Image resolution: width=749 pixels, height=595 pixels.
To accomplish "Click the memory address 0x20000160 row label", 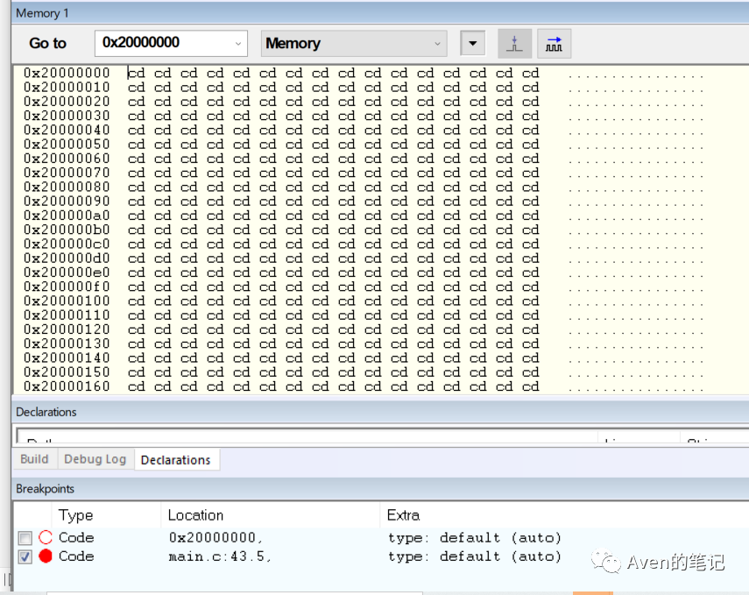I will pos(67,386).
